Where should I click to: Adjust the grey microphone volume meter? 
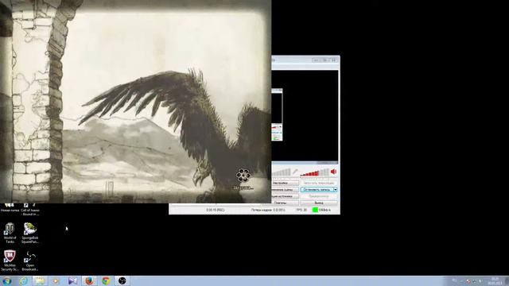tap(282, 173)
